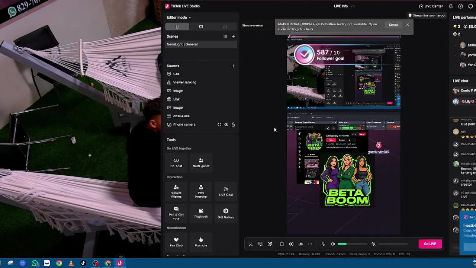Viewport: 476px width, 268px height.
Task: Click the Check button in audio notification
Action: 393,25
